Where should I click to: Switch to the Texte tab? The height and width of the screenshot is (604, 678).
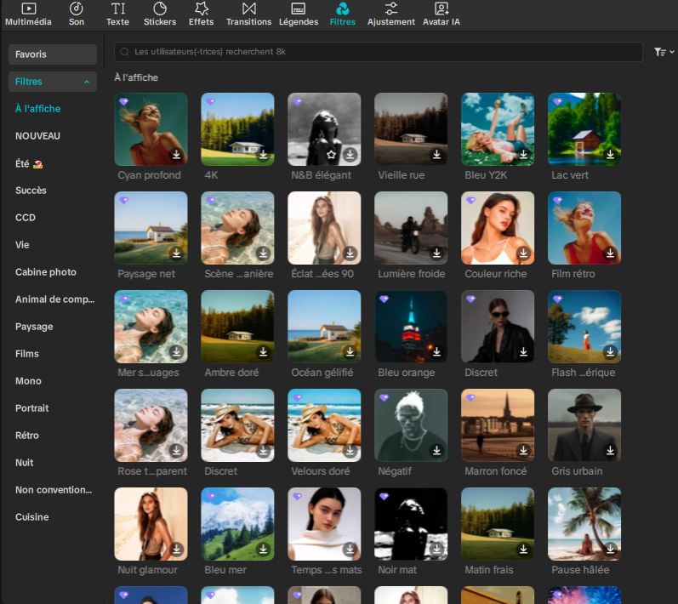[x=117, y=14]
